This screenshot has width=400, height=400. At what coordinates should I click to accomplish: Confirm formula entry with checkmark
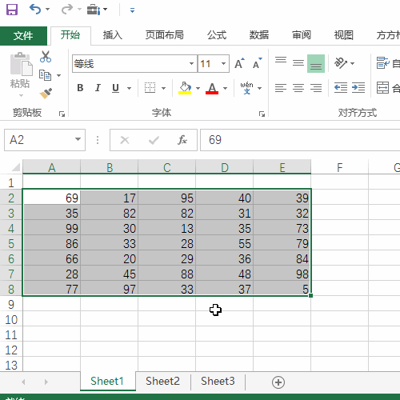click(x=154, y=140)
